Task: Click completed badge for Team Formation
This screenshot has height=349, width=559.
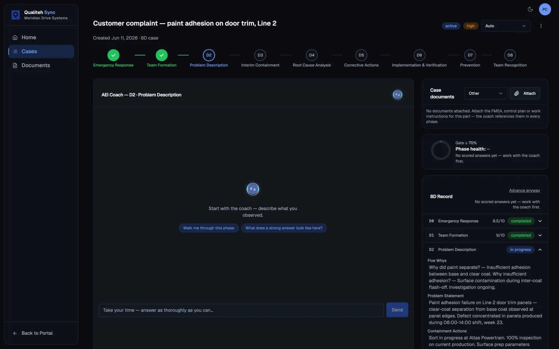Action: point(521,235)
